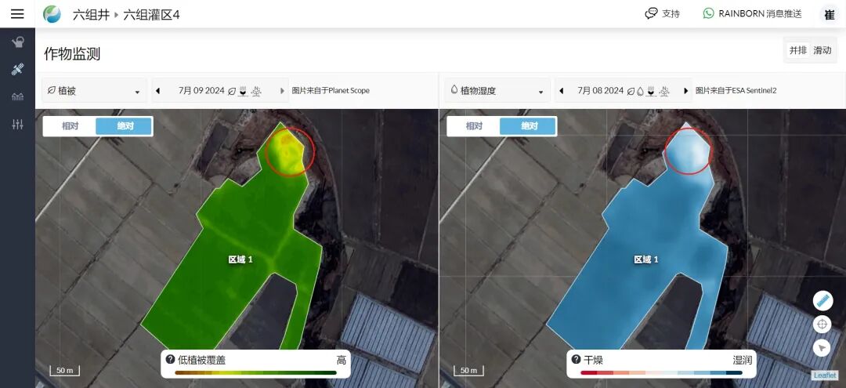Switch left map to 相对 mode

[70, 126]
